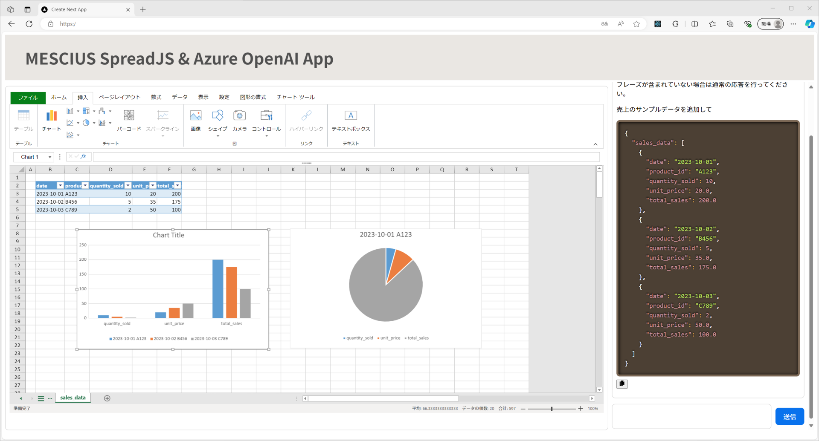Viewport: 819px width, 441px height.
Task: Click the browser refresh icon
Action: (29, 24)
